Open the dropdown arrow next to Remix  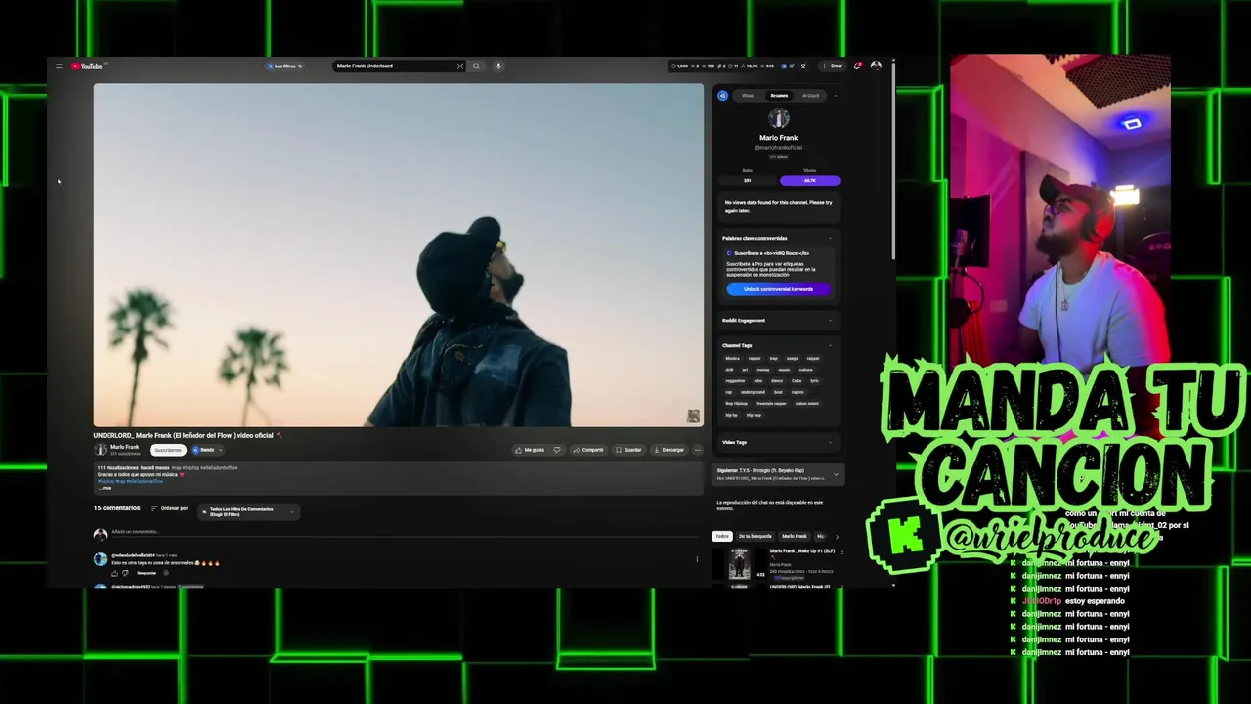coord(220,450)
